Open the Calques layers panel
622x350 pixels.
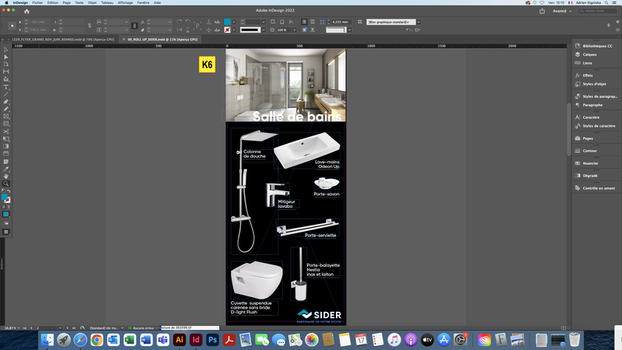point(589,54)
